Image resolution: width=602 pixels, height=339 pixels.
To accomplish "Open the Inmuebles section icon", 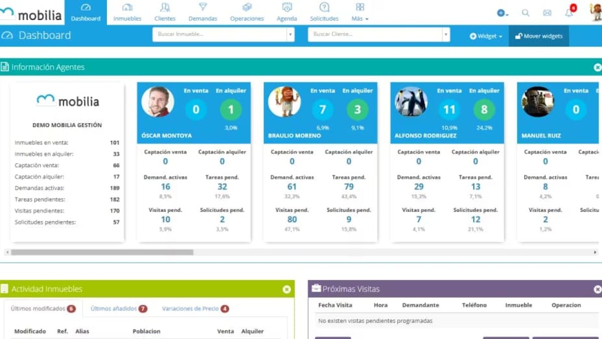I will tap(127, 8).
